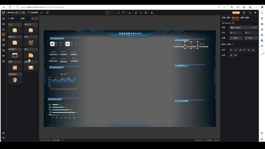Click the undo arrow in the top toolbar
This screenshot has height=149, width=265.
[107, 13]
